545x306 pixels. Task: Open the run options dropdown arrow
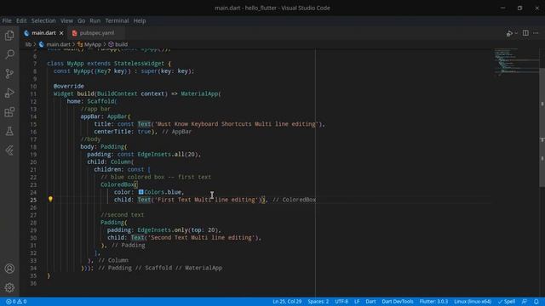(516, 33)
